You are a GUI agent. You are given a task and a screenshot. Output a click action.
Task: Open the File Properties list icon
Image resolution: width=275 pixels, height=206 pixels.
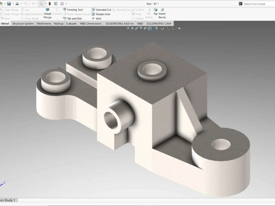click(x=56, y=4)
